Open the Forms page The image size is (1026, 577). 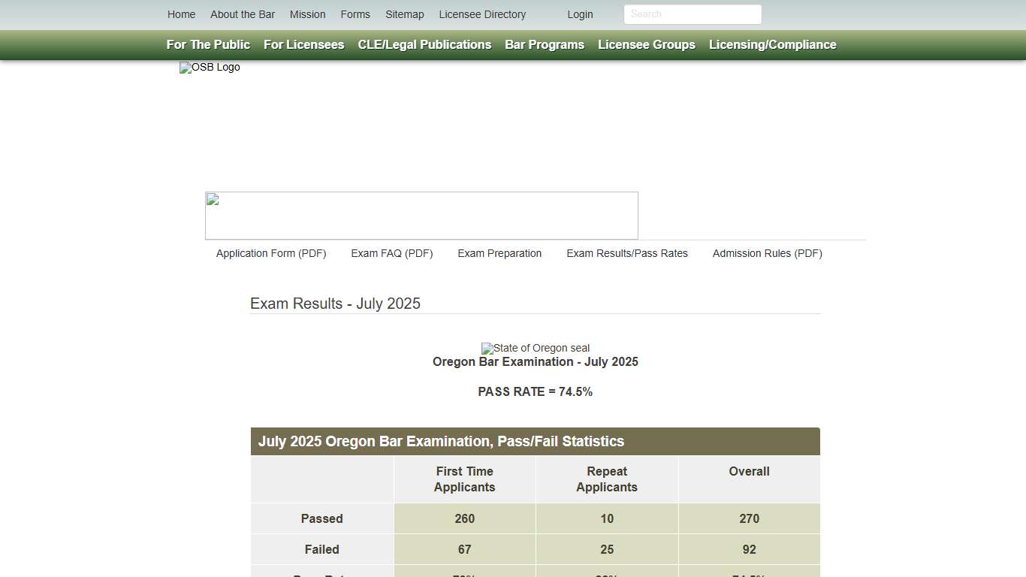355,14
